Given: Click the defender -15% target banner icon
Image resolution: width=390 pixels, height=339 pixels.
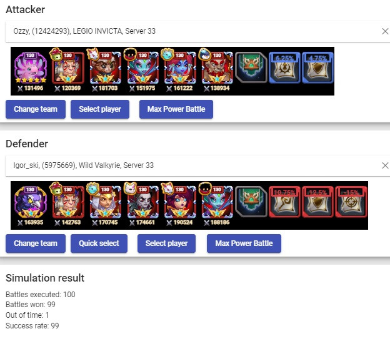Looking at the screenshot, I should tap(351, 202).
